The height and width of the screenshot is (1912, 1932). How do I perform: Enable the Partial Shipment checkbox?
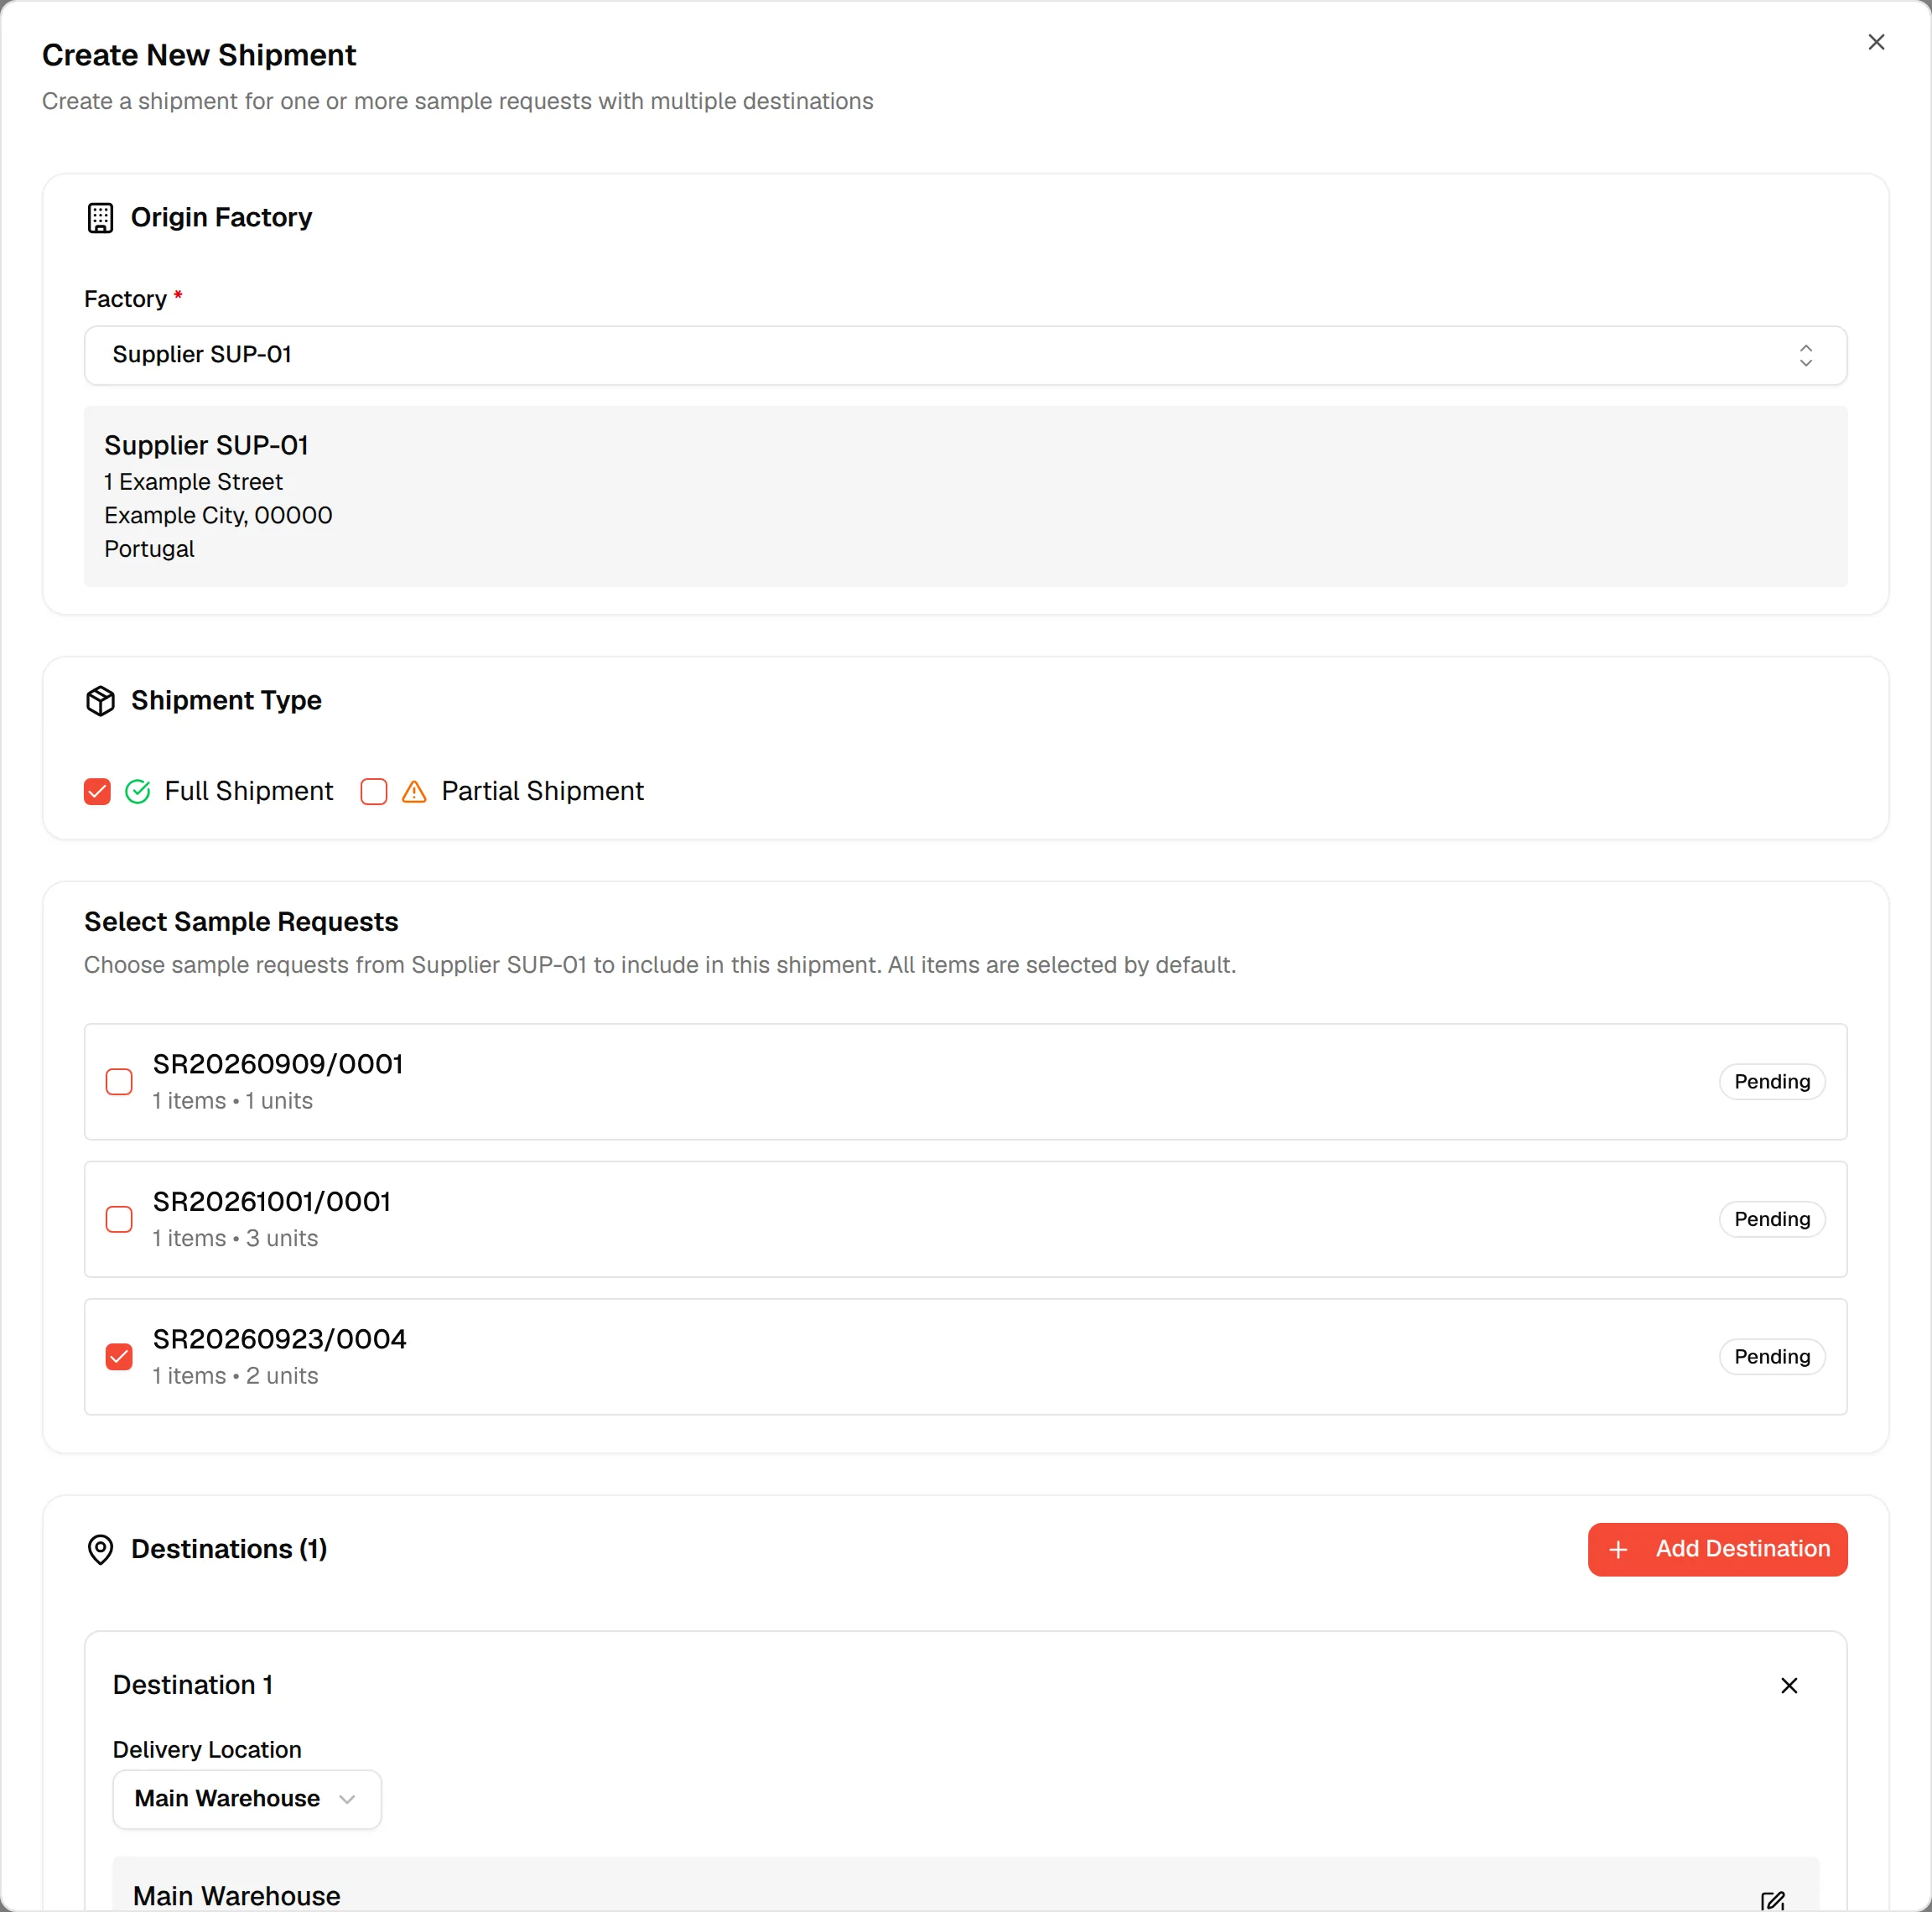374,792
